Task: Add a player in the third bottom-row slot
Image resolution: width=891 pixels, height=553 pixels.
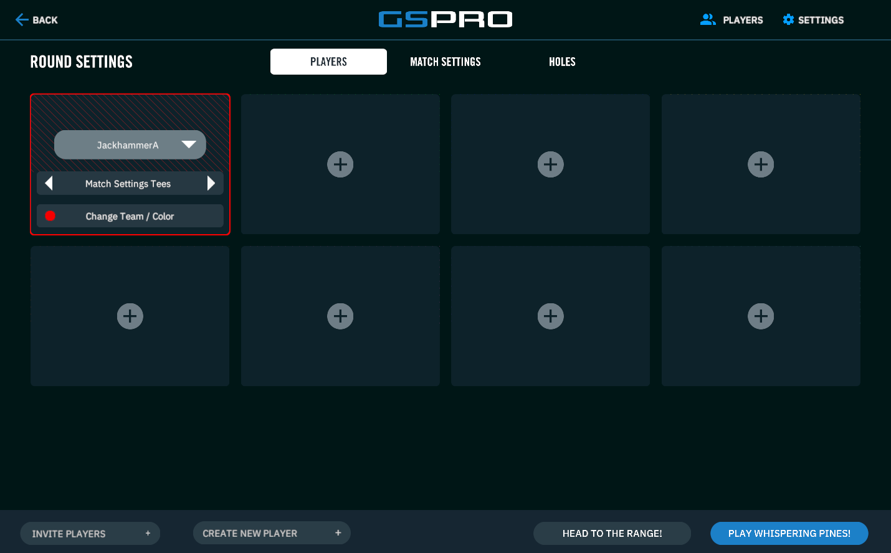Action: coord(550,316)
